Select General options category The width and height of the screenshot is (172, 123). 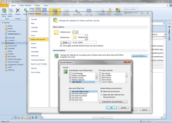point(34,20)
